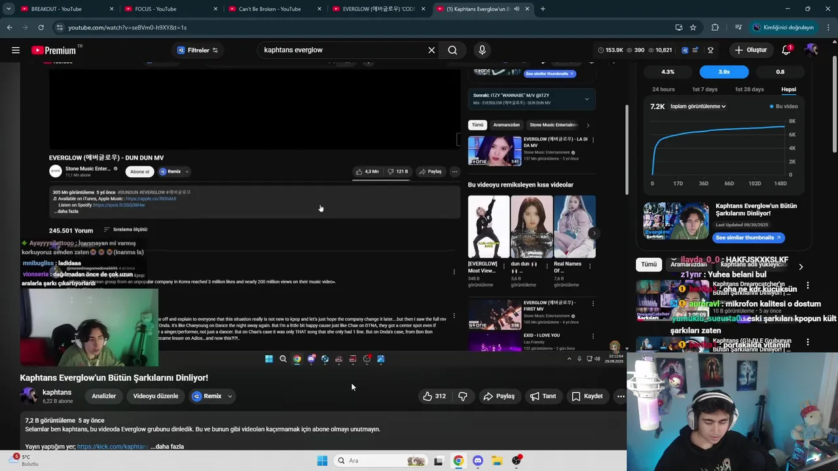Image resolution: width=838 pixels, height=471 pixels.
Task: Open the kaphtans channel name
Action: [x=57, y=392]
